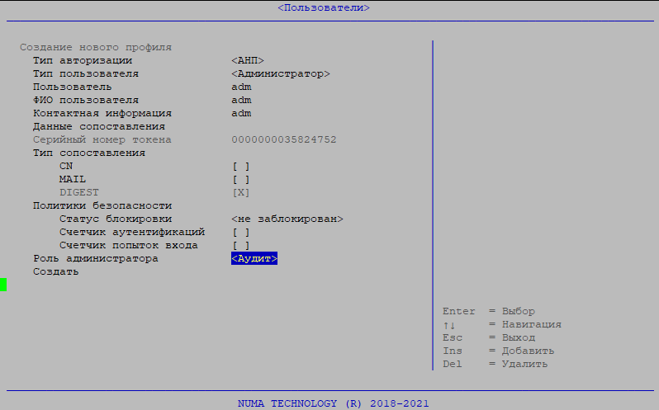
Task: Select the Политики безопасности section
Action: click(x=102, y=205)
